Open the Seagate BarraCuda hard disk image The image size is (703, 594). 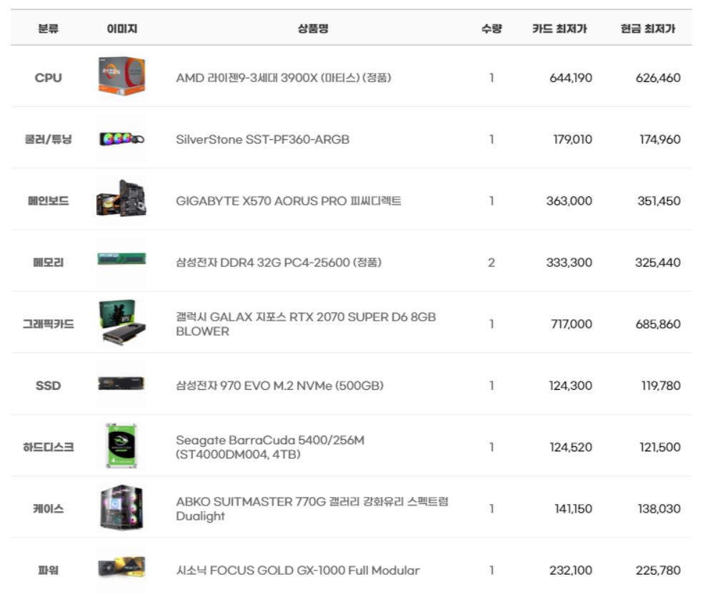click(x=121, y=445)
